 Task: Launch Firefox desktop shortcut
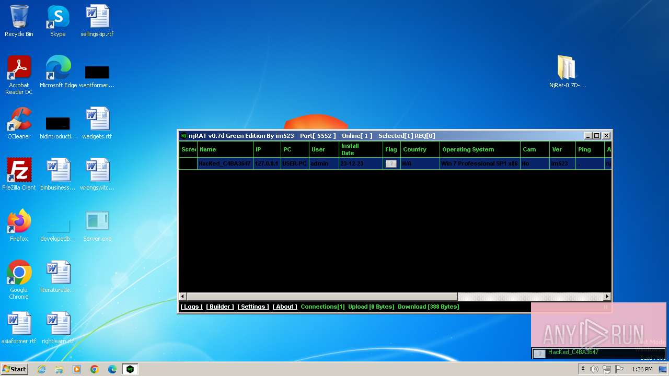coord(19,226)
